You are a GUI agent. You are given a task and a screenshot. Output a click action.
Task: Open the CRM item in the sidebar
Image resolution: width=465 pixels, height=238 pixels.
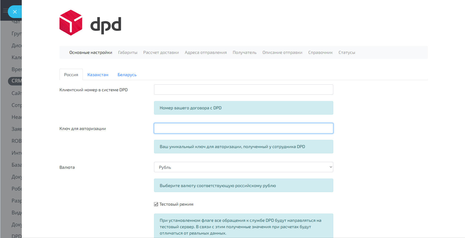(15, 81)
